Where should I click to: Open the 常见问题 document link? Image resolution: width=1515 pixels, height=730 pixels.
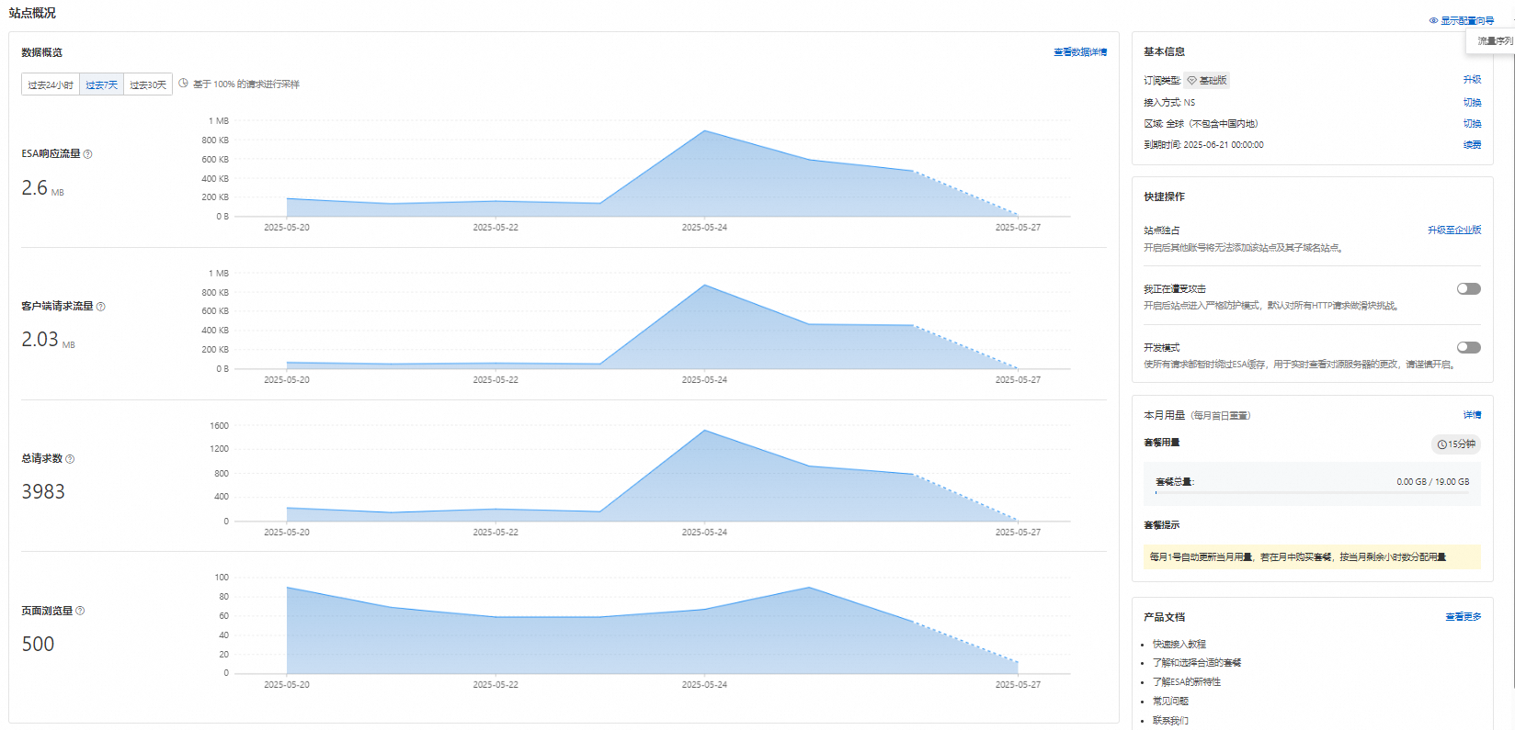coord(1170,702)
